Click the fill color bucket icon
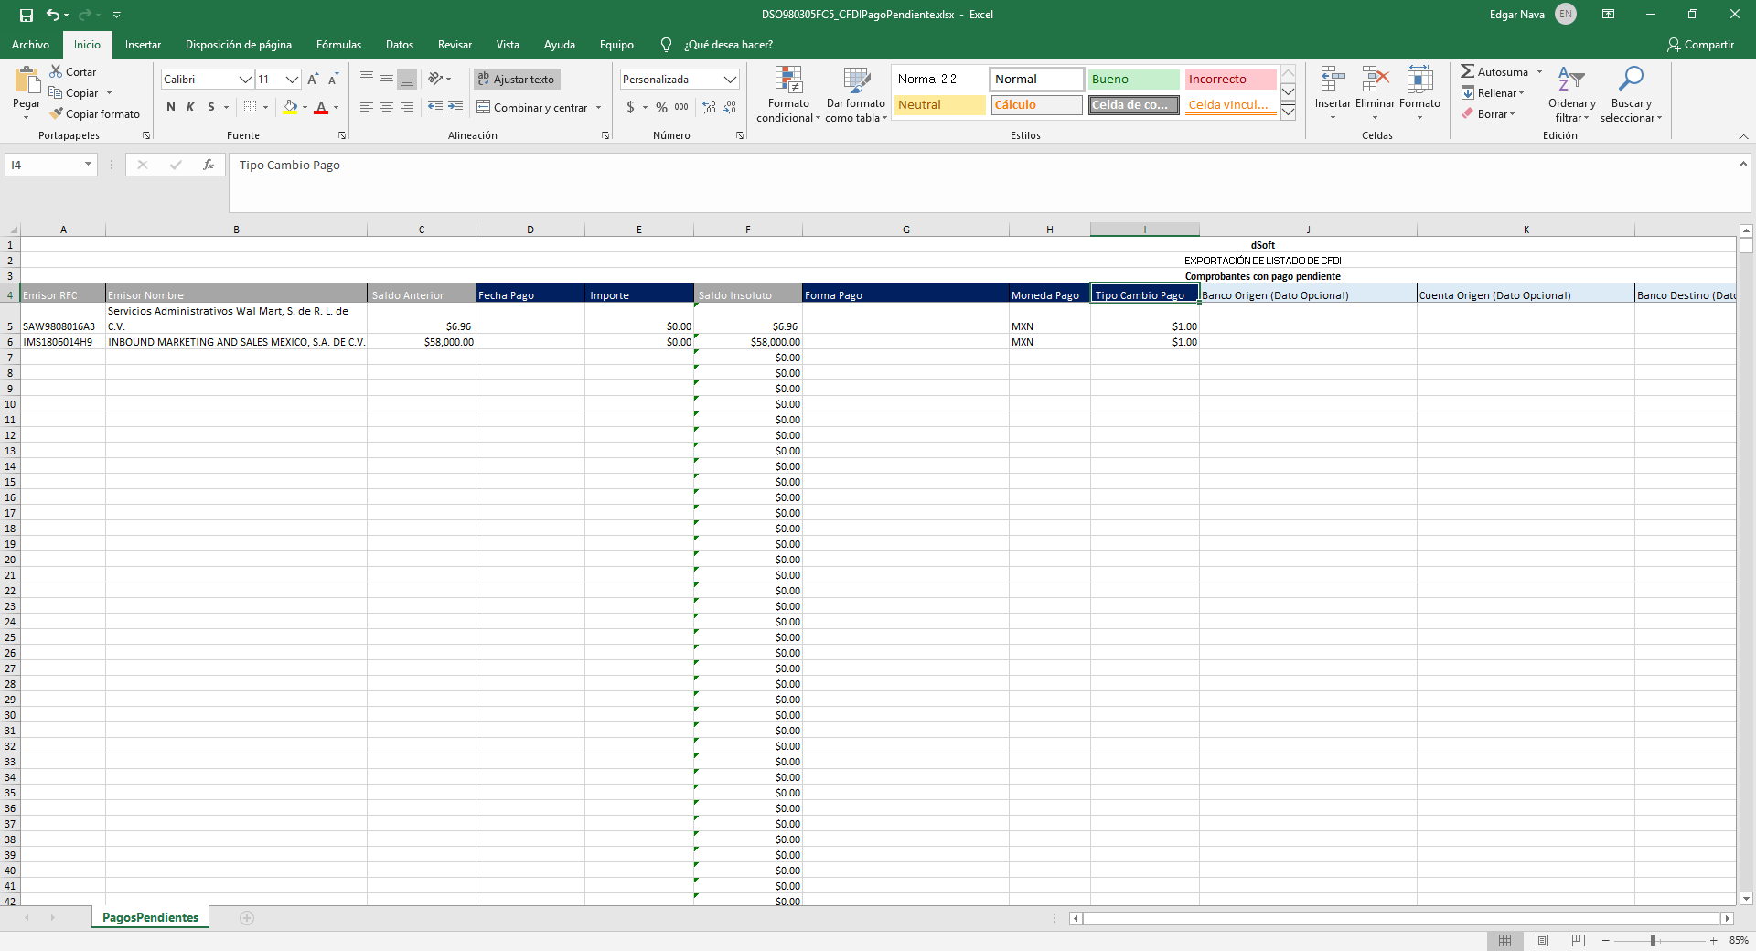Image resolution: width=1756 pixels, height=951 pixels. coord(290,107)
